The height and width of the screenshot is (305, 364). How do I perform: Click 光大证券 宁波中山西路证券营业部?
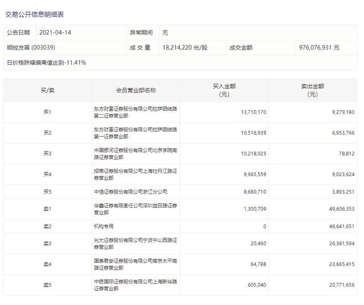pos(135,243)
